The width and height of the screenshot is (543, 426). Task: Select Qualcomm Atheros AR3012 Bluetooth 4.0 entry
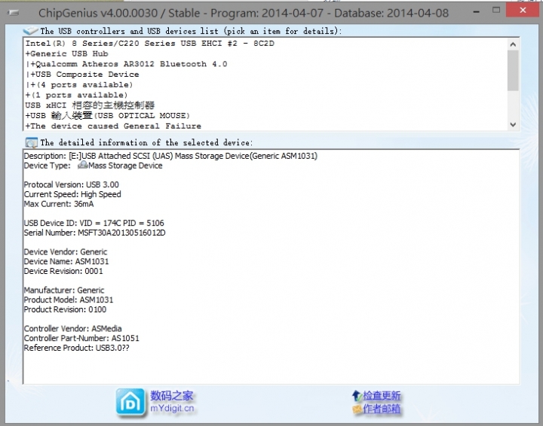pyautogui.click(x=126, y=64)
